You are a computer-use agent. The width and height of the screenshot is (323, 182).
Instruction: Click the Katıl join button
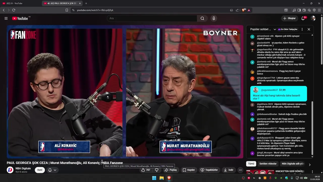[40, 170]
